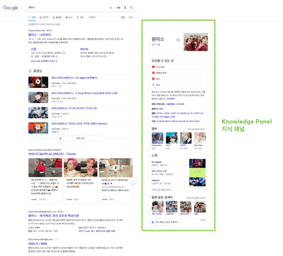Open search Settings

click(x=123, y=17)
